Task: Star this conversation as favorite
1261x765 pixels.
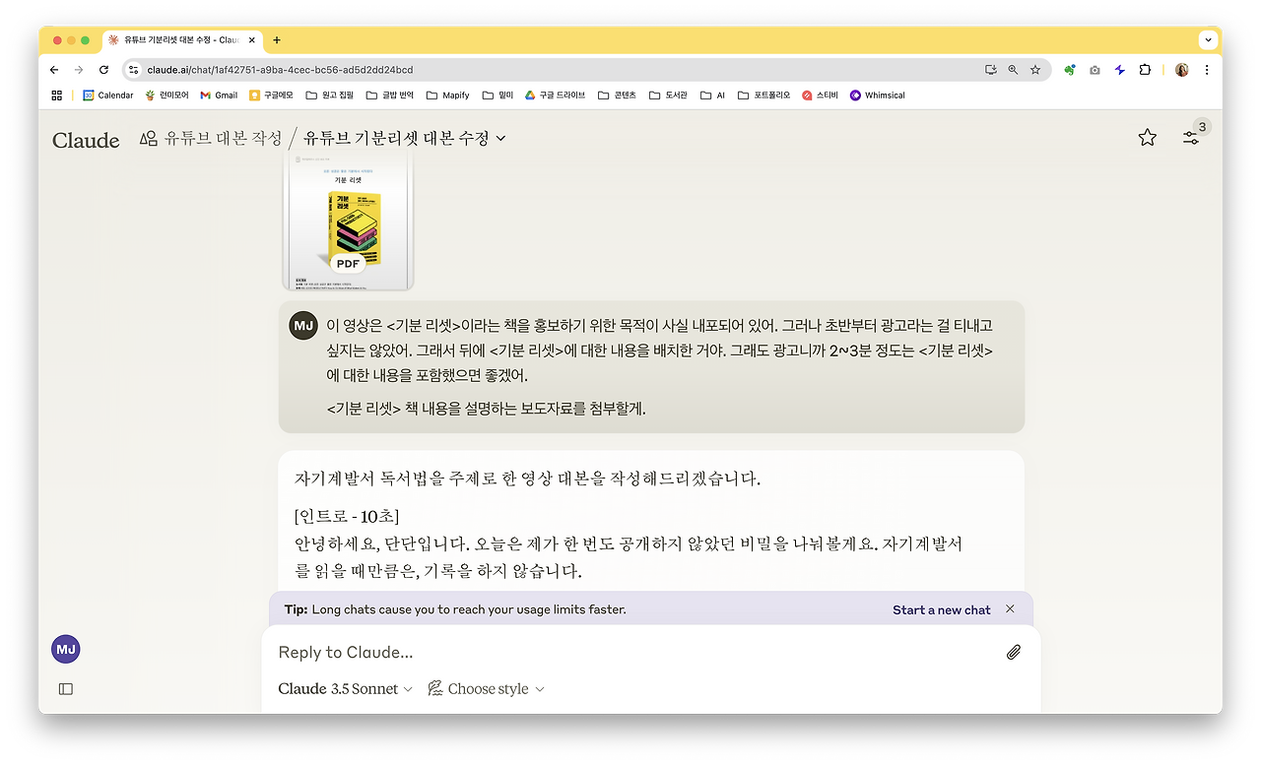Action: [x=1147, y=139]
